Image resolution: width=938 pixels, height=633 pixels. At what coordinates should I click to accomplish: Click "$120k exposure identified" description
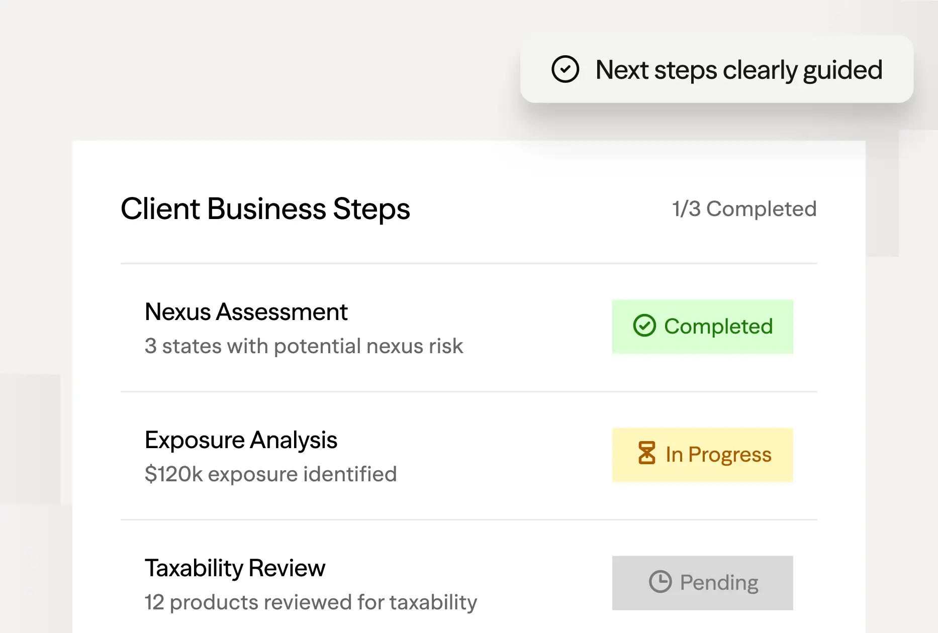click(x=270, y=474)
